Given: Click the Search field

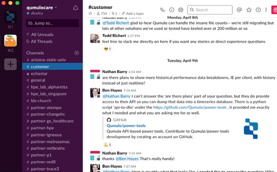Looking at the screenshot, I should 210,10.
